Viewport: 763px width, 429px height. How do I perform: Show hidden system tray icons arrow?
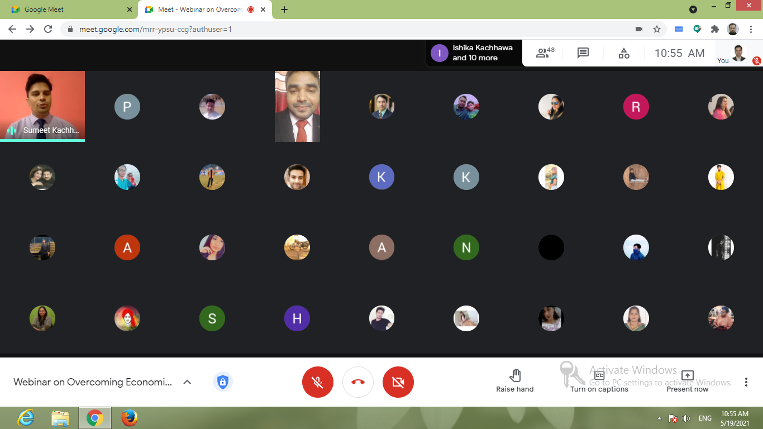[659, 418]
